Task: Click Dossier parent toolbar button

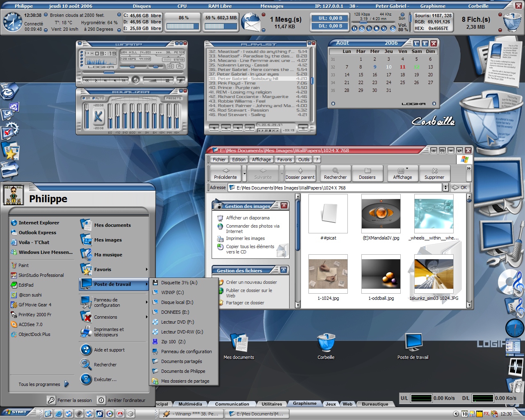Action: [300, 173]
